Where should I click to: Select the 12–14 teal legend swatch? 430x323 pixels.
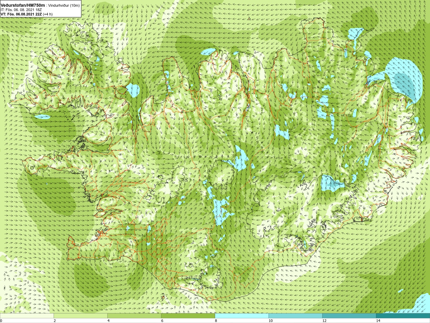click(349, 316)
